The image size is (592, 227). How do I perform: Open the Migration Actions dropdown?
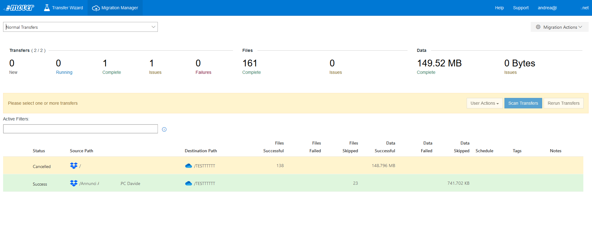click(x=560, y=27)
